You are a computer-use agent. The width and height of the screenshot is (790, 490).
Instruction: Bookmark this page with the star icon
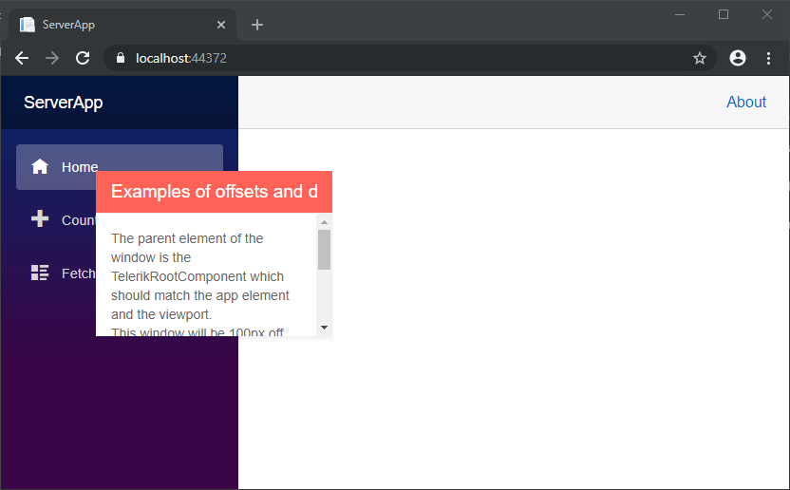tap(700, 58)
